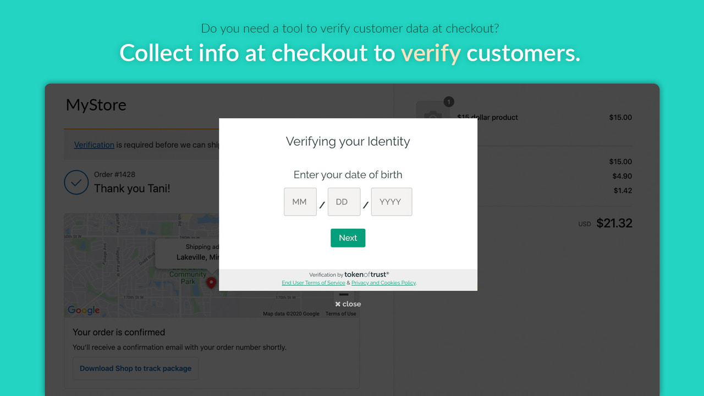Screen dimensions: 704x396
Task: Click the DD day input field
Action: [344, 202]
